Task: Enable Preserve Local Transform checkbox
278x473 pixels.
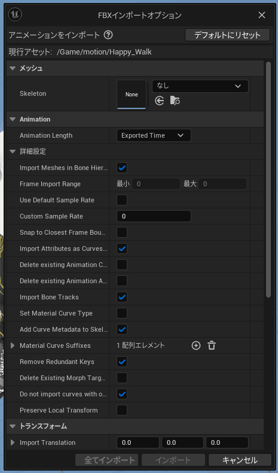Action: click(x=122, y=410)
